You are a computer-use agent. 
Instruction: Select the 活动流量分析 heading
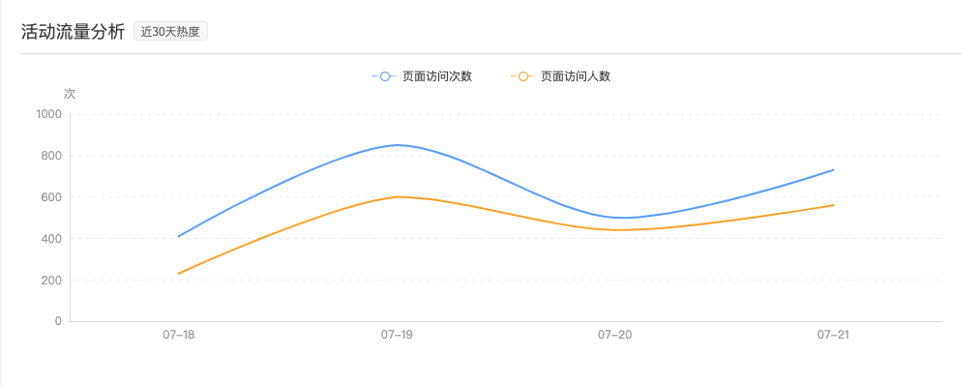tap(74, 32)
